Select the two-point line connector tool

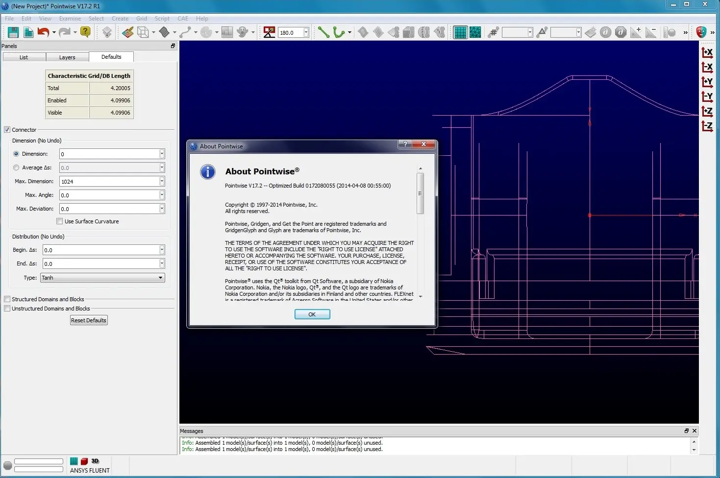[323, 32]
